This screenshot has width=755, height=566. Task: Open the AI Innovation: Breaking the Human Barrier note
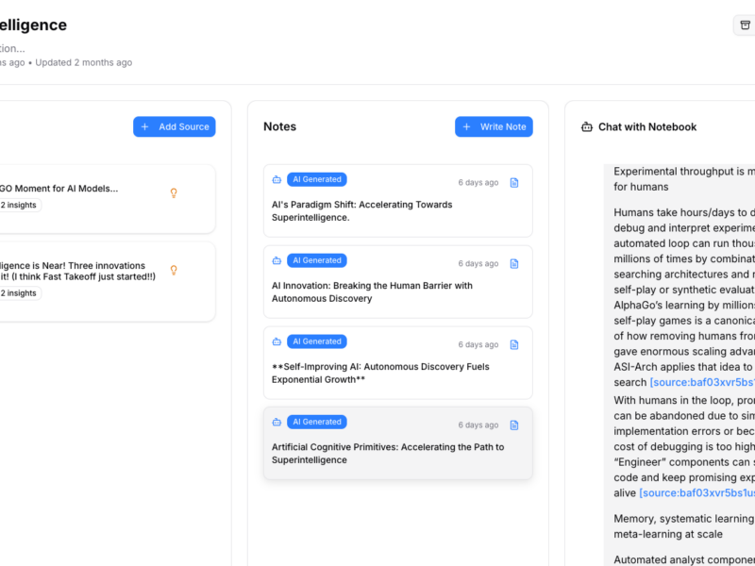372,292
